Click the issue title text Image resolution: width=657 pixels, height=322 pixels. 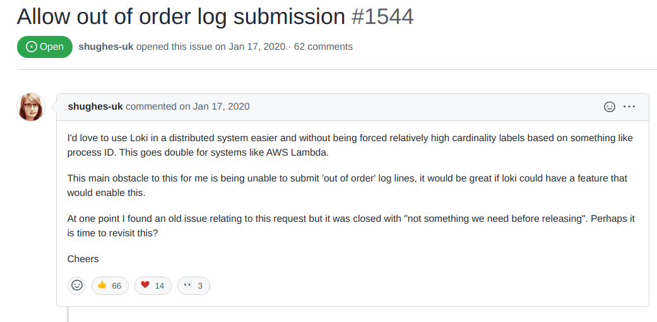click(x=181, y=17)
